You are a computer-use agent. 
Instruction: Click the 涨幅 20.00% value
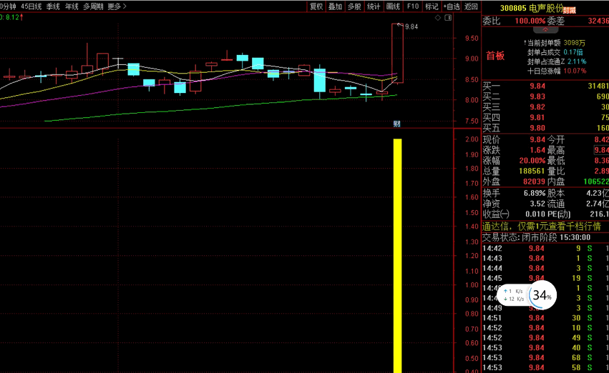tap(532, 161)
